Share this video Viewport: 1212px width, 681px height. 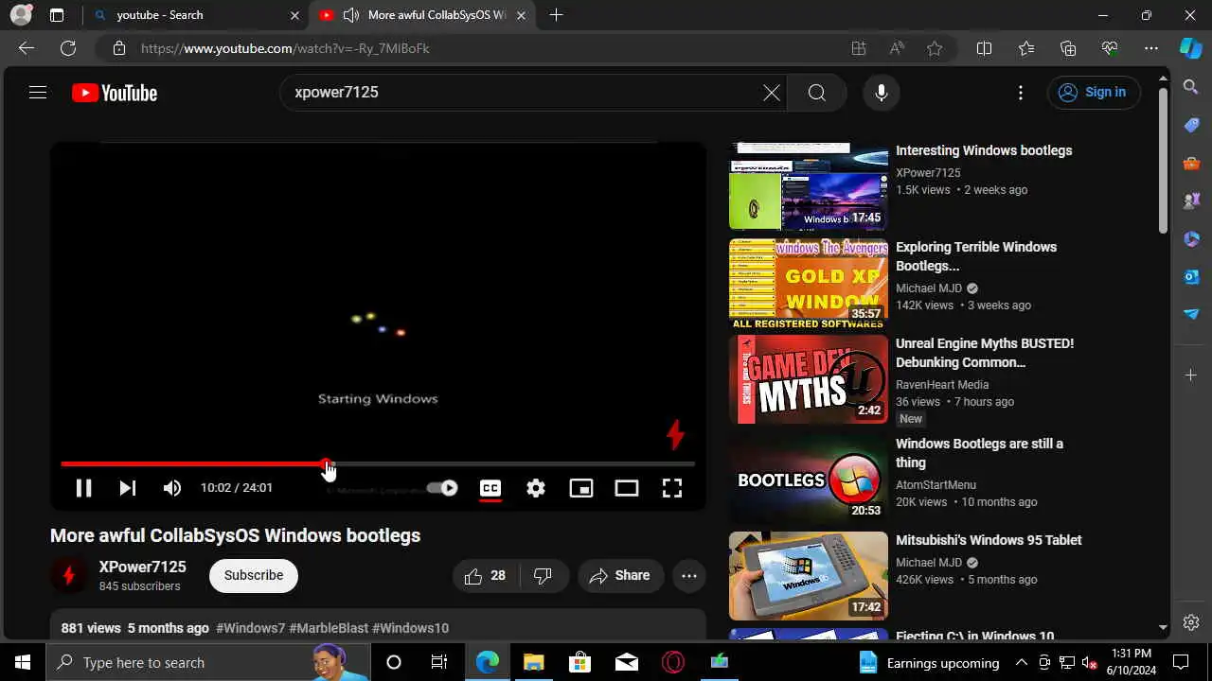[x=620, y=576]
